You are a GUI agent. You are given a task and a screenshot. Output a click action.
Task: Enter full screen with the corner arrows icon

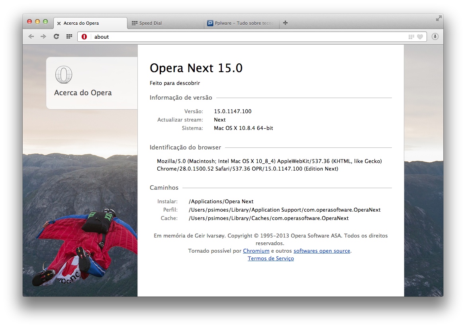[x=439, y=18]
